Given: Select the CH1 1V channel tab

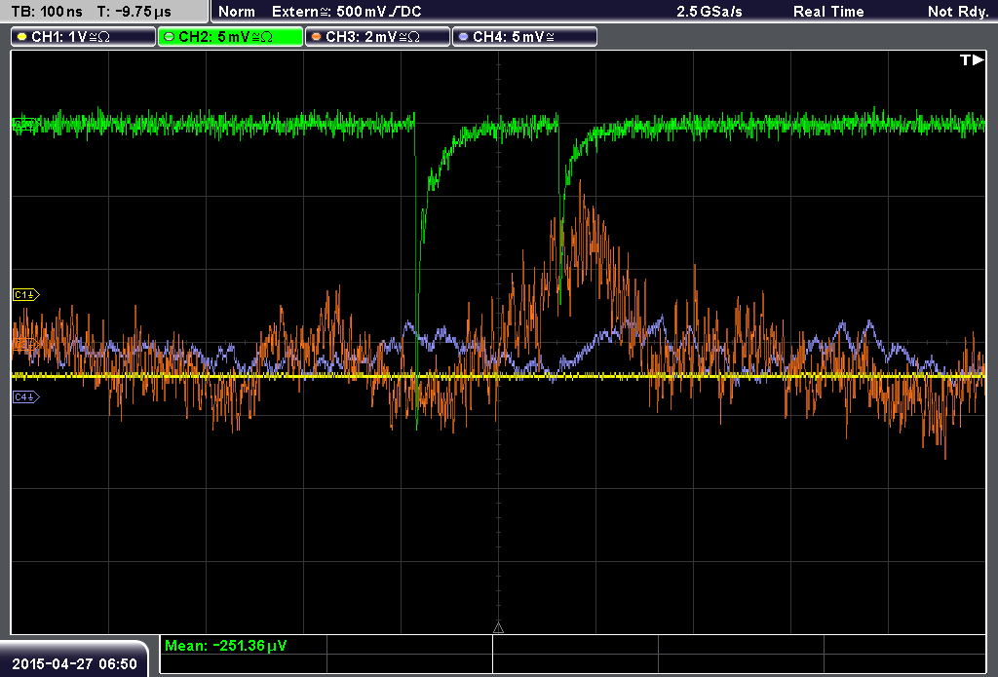Looking at the screenshot, I should coord(84,37).
